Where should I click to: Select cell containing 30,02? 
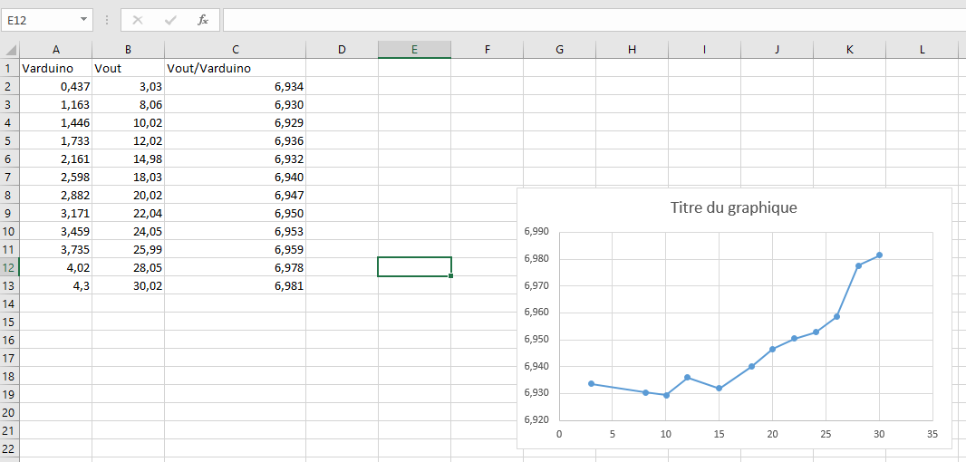(128, 286)
